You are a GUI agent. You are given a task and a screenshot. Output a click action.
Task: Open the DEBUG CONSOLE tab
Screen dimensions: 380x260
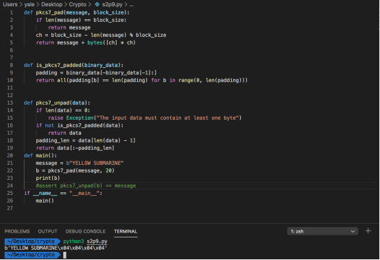(86, 231)
